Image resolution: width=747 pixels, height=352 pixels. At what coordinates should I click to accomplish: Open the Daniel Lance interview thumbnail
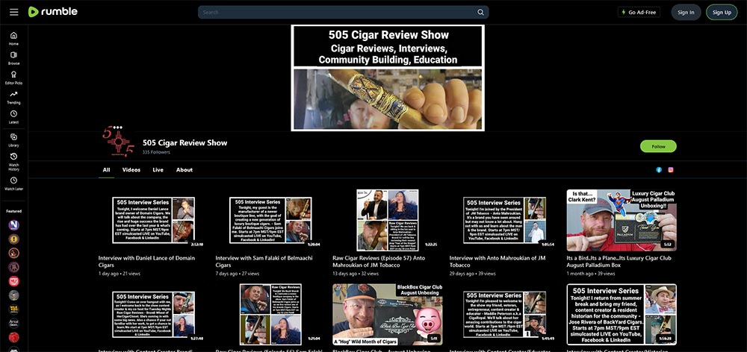click(x=153, y=220)
